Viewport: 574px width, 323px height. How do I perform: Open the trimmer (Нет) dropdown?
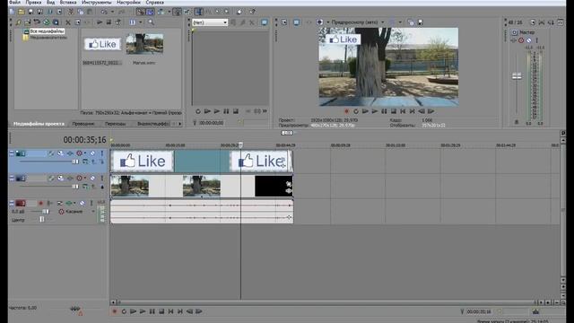click(x=210, y=22)
